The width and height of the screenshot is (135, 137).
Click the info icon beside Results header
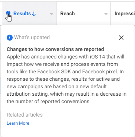point(8,13)
